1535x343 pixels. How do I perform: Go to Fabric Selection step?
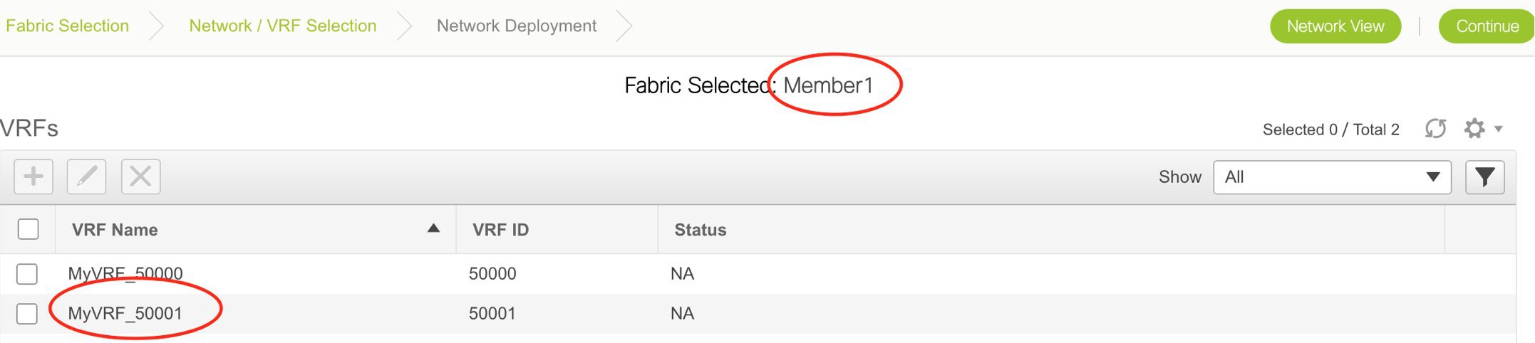tap(67, 26)
